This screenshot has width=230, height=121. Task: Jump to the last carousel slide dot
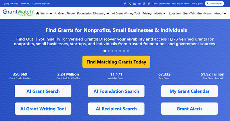128,51
